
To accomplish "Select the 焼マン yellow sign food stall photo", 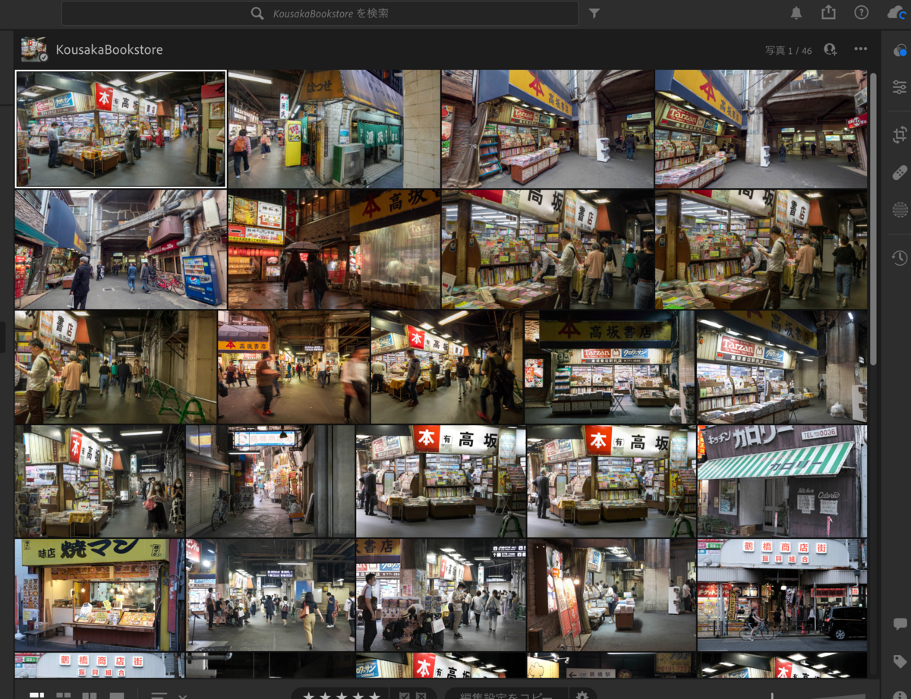I will [99, 595].
